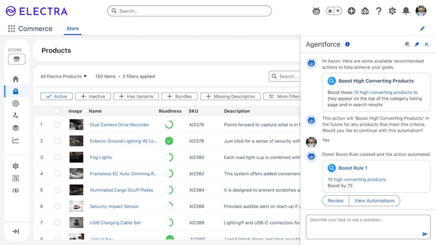Image resolution: width=436 pixels, height=245 pixels.
Task: Click the store switcher icon in sidebar
Action: (17, 59)
